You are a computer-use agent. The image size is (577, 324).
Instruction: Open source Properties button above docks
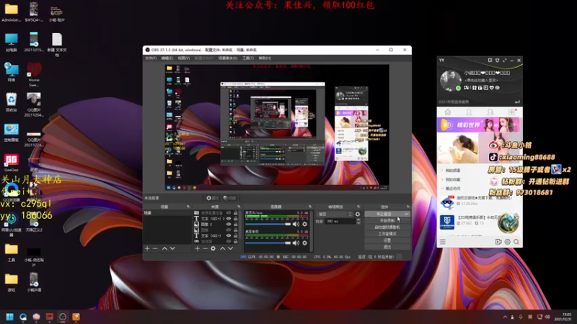[212, 198]
